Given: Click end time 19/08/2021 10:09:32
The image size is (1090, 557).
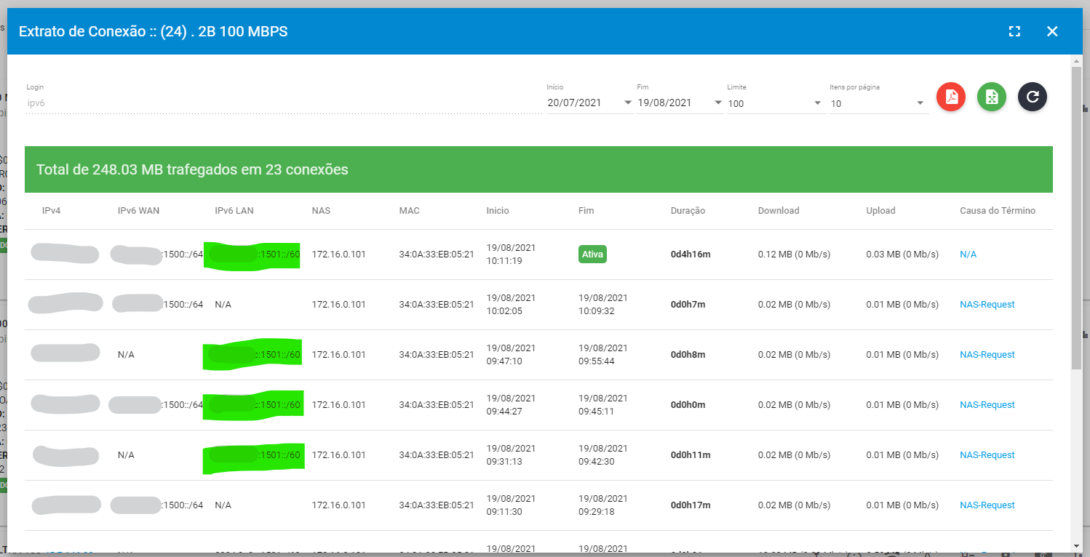Looking at the screenshot, I should pyautogui.click(x=602, y=305).
